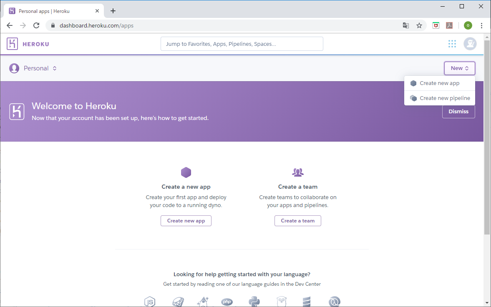This screenshot has width=491, height=307.
Task: View site info via the padlock icon
Action: pyautogui.click(x=53, y=26)
